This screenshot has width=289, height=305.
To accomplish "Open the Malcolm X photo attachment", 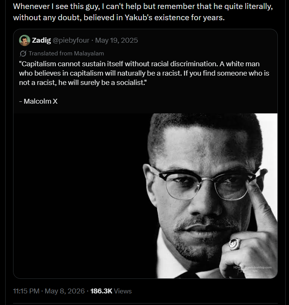I will [145, 196].
